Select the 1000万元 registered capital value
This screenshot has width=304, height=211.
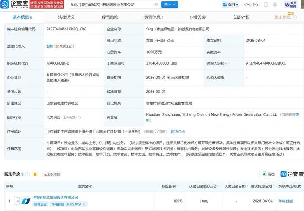pyautogui.click(x=153, y=52)
